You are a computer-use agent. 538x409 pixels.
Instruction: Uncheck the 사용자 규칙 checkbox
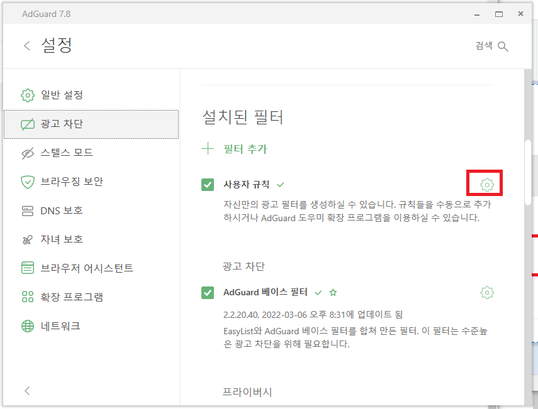click(208, 185)
